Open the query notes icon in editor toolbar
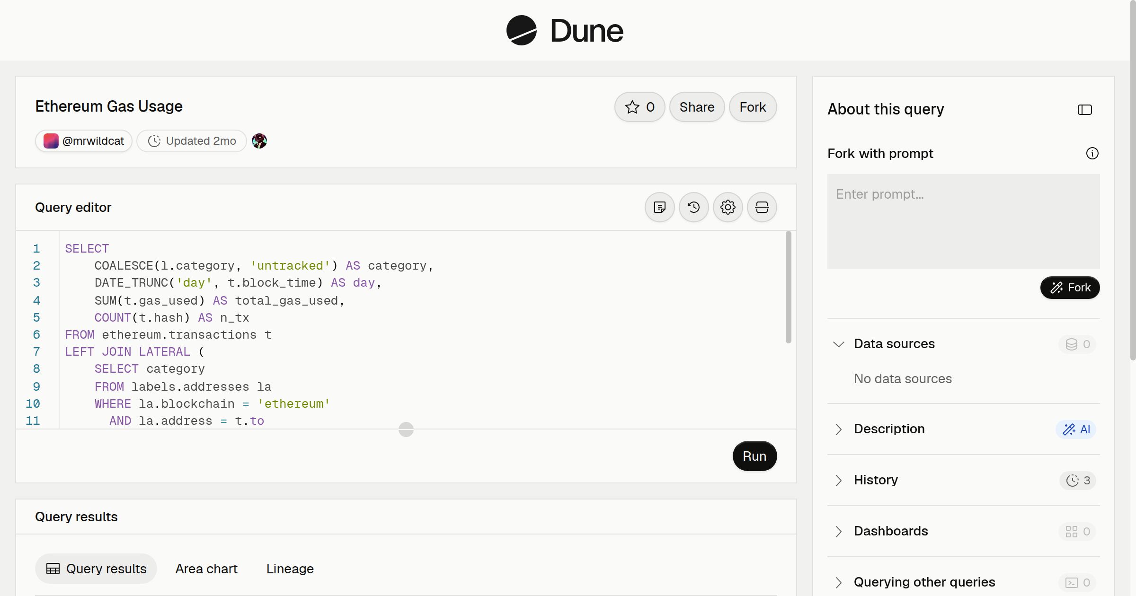The width and height of the screenshot is (1136, 596). (x=659, y=207)
